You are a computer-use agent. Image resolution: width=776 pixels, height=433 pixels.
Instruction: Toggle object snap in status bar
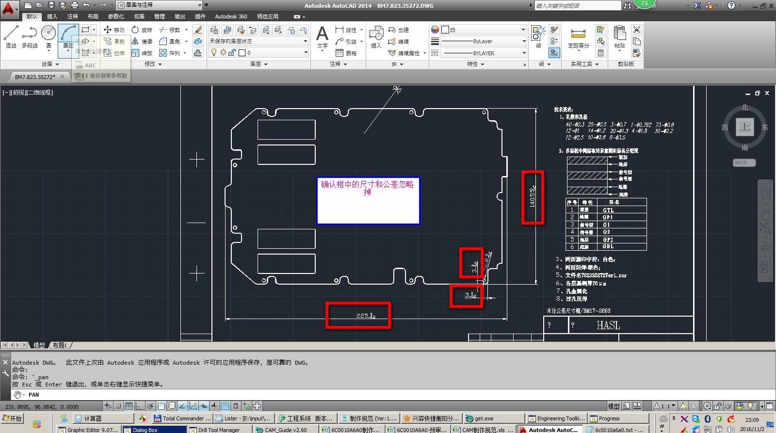pyautogui.click(x=161, y=406)
